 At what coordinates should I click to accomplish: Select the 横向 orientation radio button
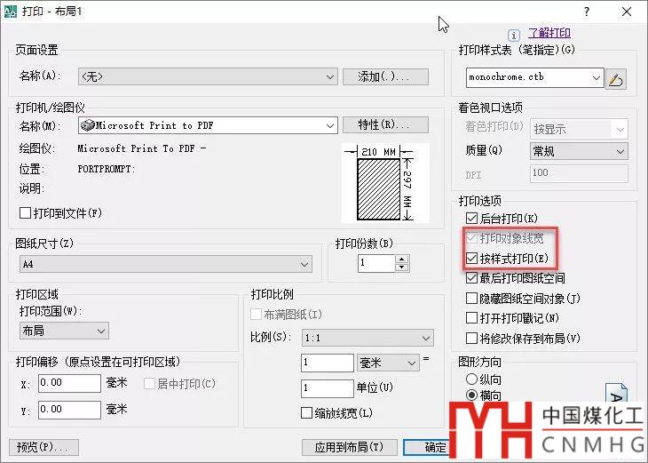coord(471,395)
